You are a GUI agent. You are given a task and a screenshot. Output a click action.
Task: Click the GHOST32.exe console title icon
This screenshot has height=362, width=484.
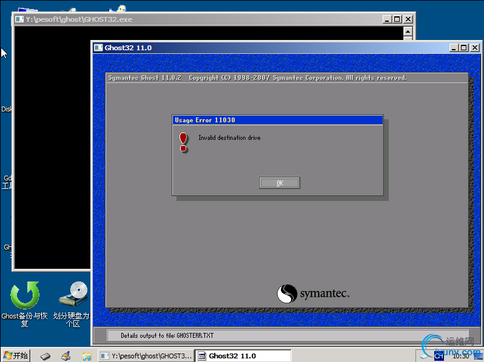[19, 19]
